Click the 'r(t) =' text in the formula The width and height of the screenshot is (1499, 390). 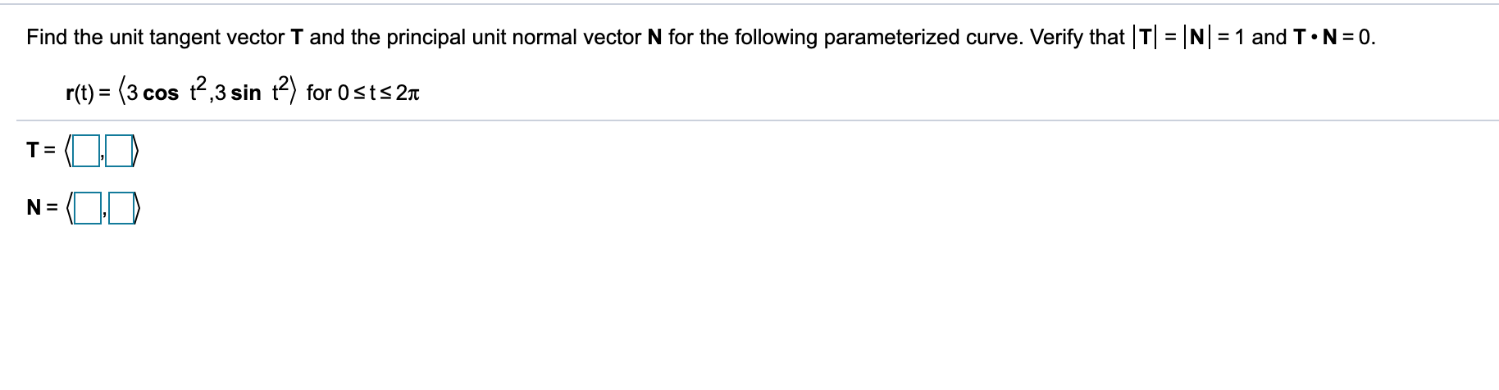point(89,94)
